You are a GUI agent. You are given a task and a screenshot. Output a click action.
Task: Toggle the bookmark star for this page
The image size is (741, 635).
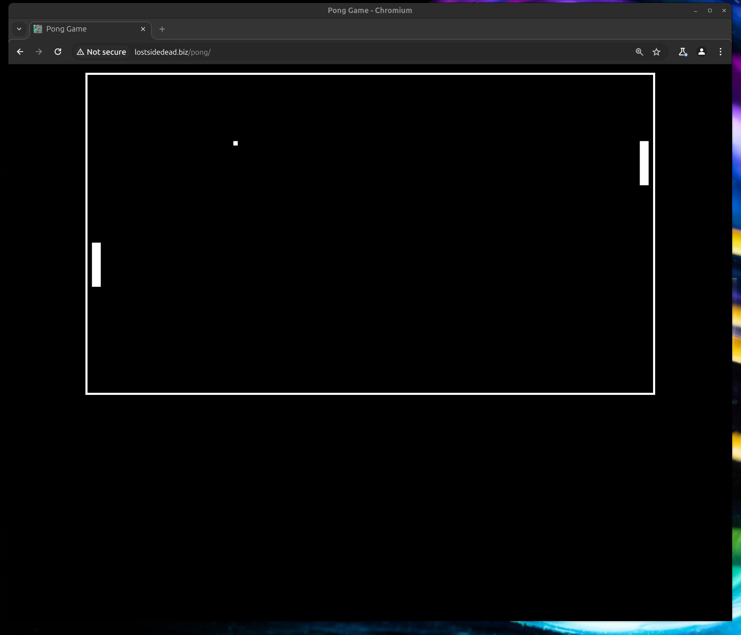656,52
